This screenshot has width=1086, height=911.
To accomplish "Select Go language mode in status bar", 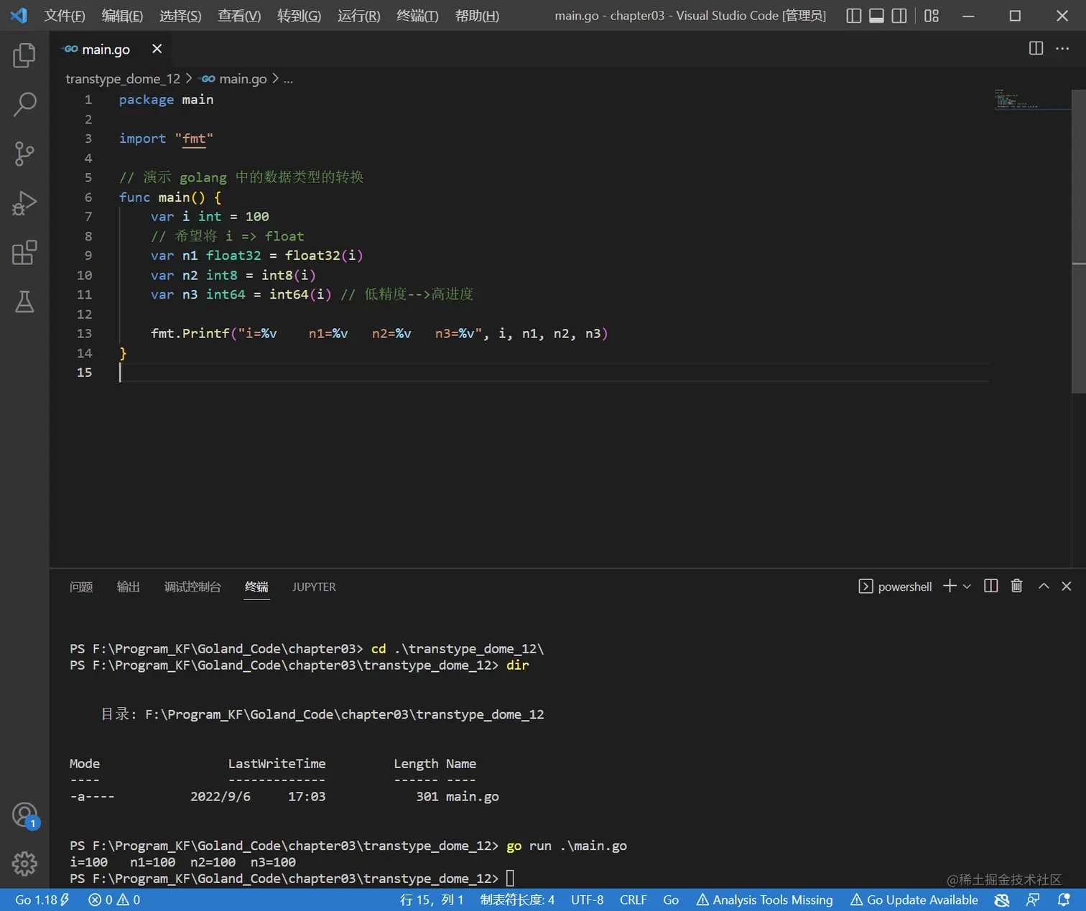I will click(x=671, y=900).
